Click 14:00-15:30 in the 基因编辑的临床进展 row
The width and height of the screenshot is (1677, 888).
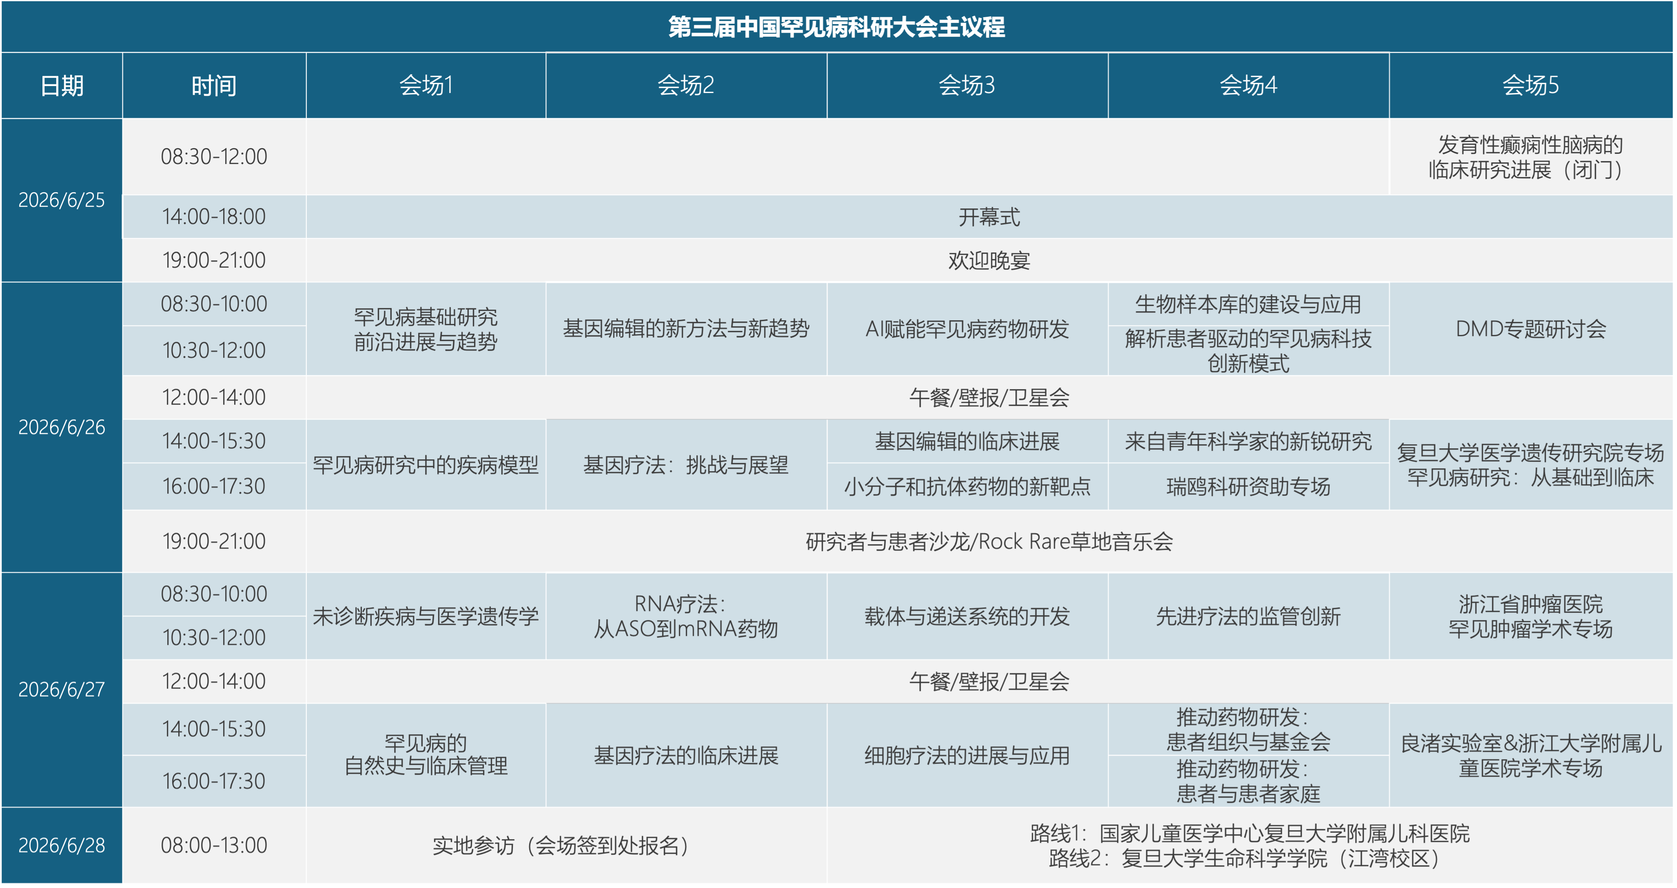[214, 441]
